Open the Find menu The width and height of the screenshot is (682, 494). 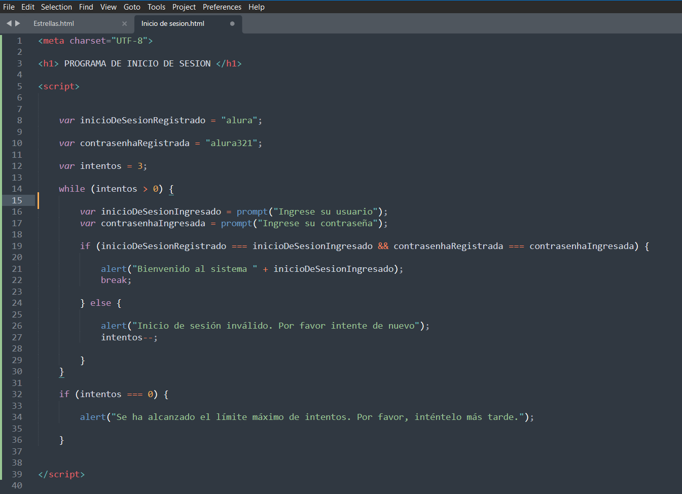(86, 7)
